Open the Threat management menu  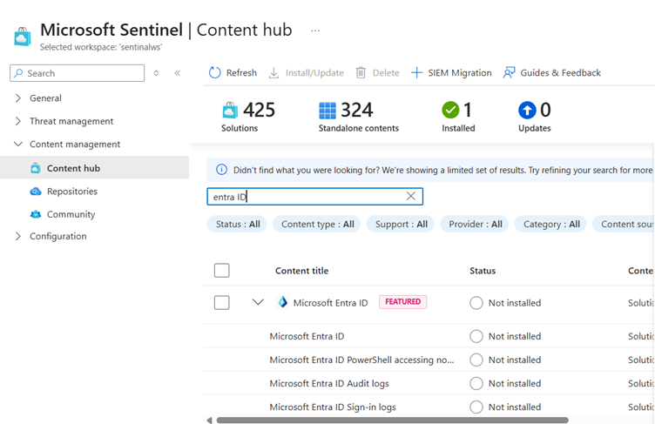[x=71, y=122]
